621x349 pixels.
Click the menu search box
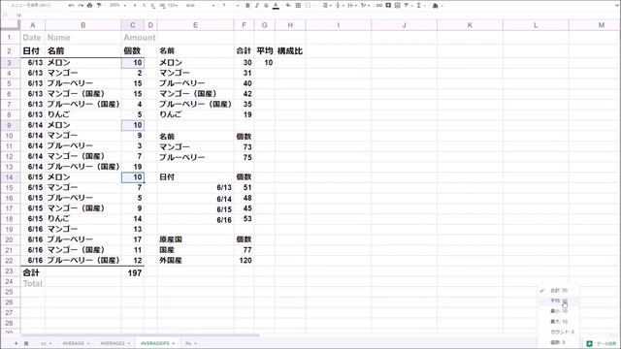point(32,6)
